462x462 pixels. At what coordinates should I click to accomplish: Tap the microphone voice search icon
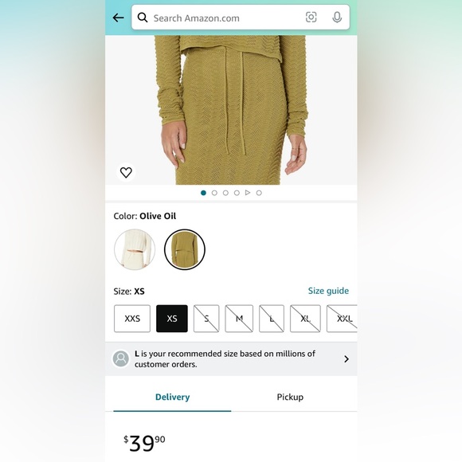337,17
